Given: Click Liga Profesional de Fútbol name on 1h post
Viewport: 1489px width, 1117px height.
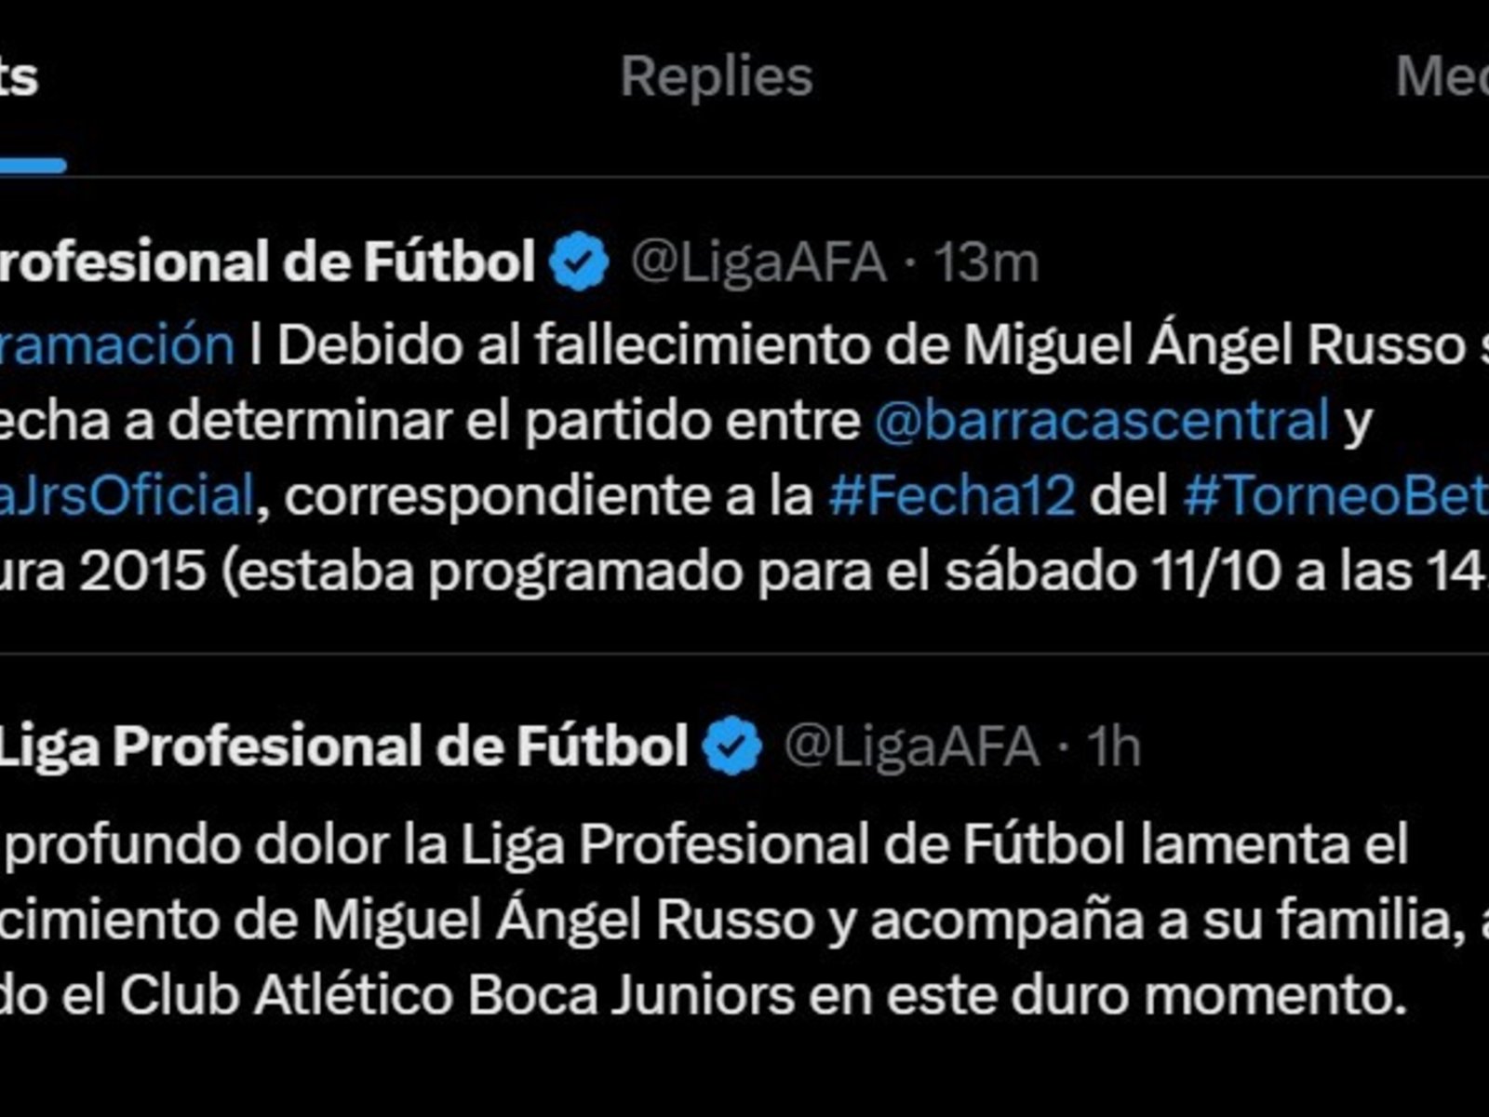Looking at the screenshot, I should coord(342,747).
